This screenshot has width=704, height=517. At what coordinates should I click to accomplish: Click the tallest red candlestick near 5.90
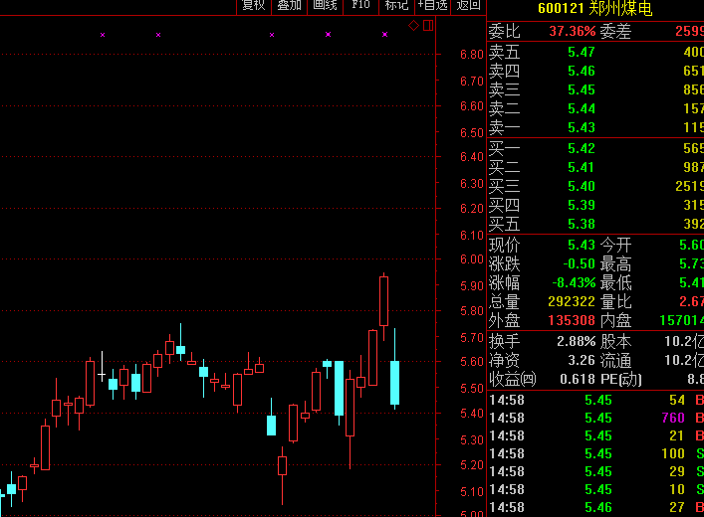tap(383, 300)
